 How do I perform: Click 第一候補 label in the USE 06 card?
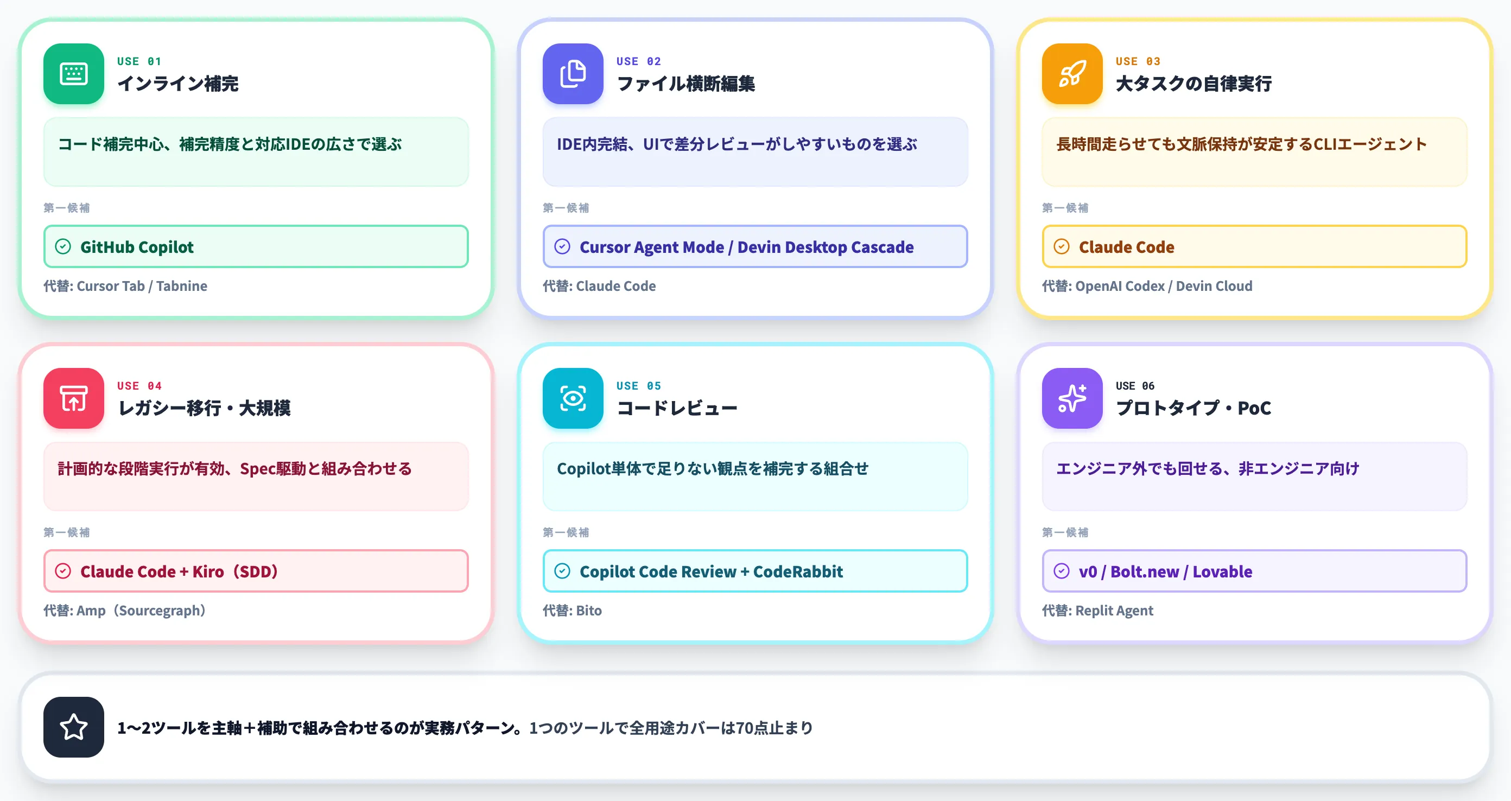1065,532
